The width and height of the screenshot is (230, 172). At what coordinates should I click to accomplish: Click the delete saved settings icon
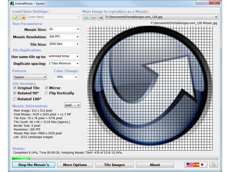tap(23, 17)
